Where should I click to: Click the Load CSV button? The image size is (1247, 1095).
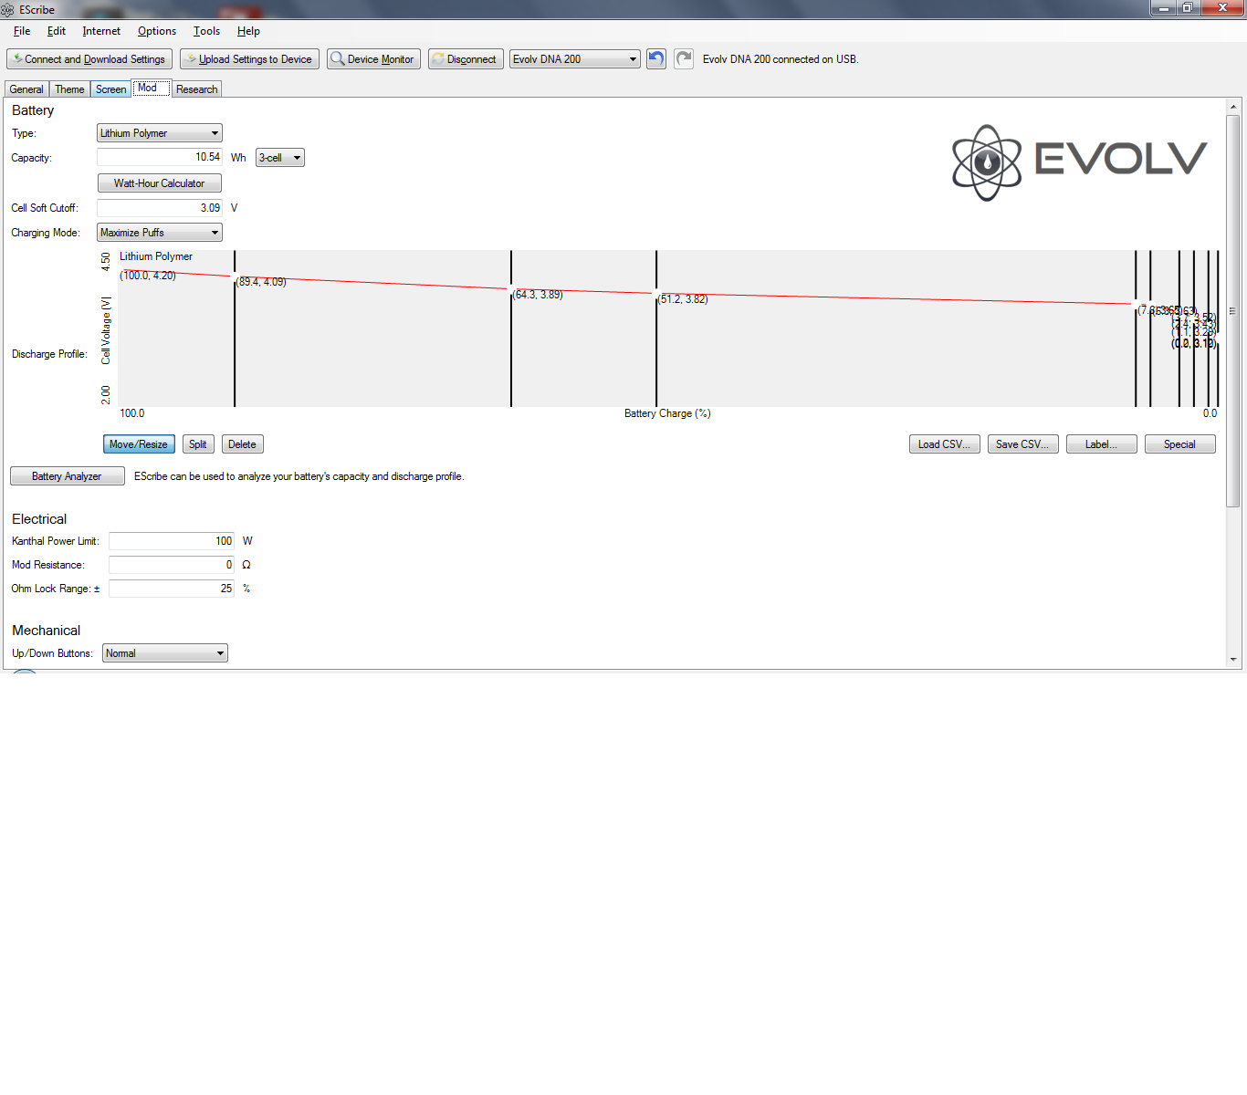[944, 444]
